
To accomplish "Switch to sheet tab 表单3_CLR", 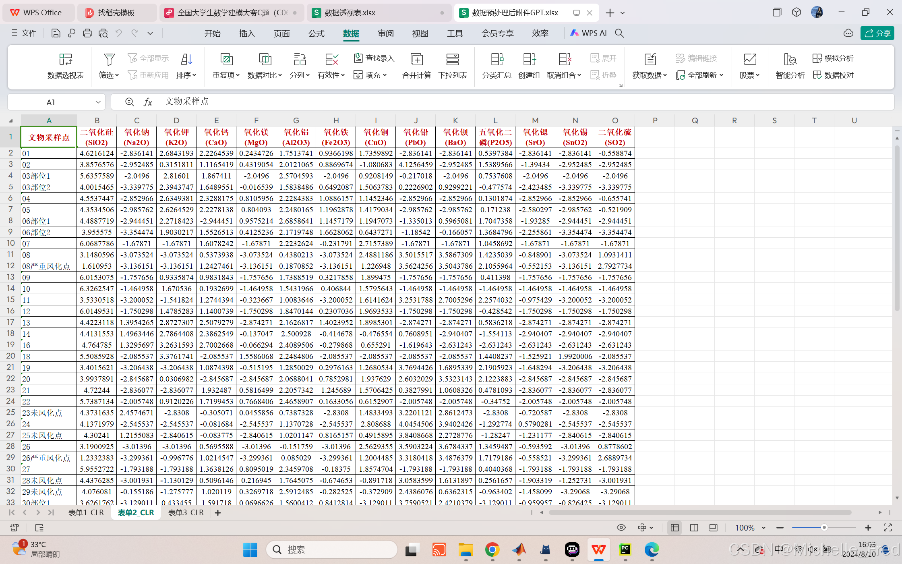I will [186, 512].
